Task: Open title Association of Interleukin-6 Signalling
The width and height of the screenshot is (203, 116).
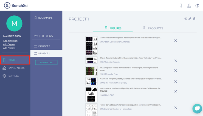Action: pyautogui.click(x=131, y=88)
